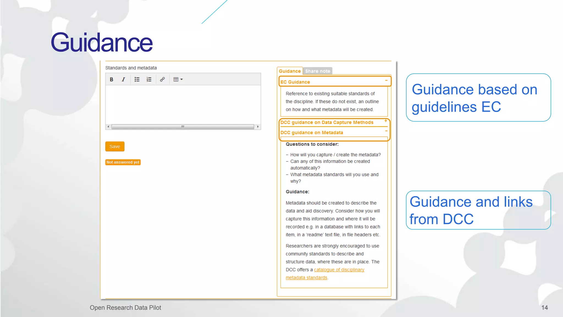
Task: Click the Questions to consider heading
Action: tap(312, 144)
